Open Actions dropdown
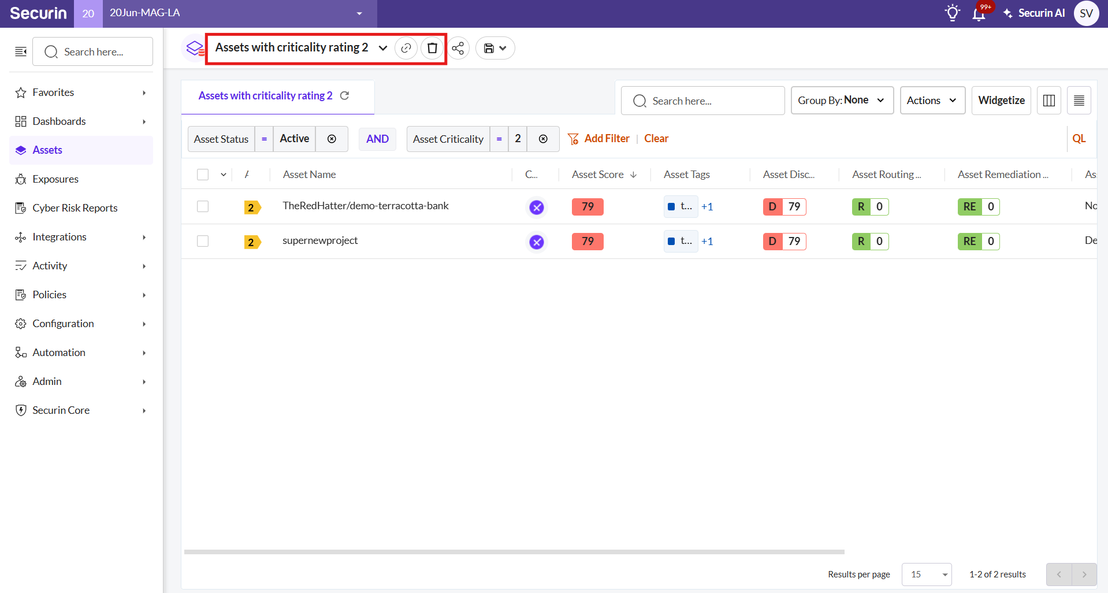This screenshot has height=593, width=1108. [x=932, y=101]
